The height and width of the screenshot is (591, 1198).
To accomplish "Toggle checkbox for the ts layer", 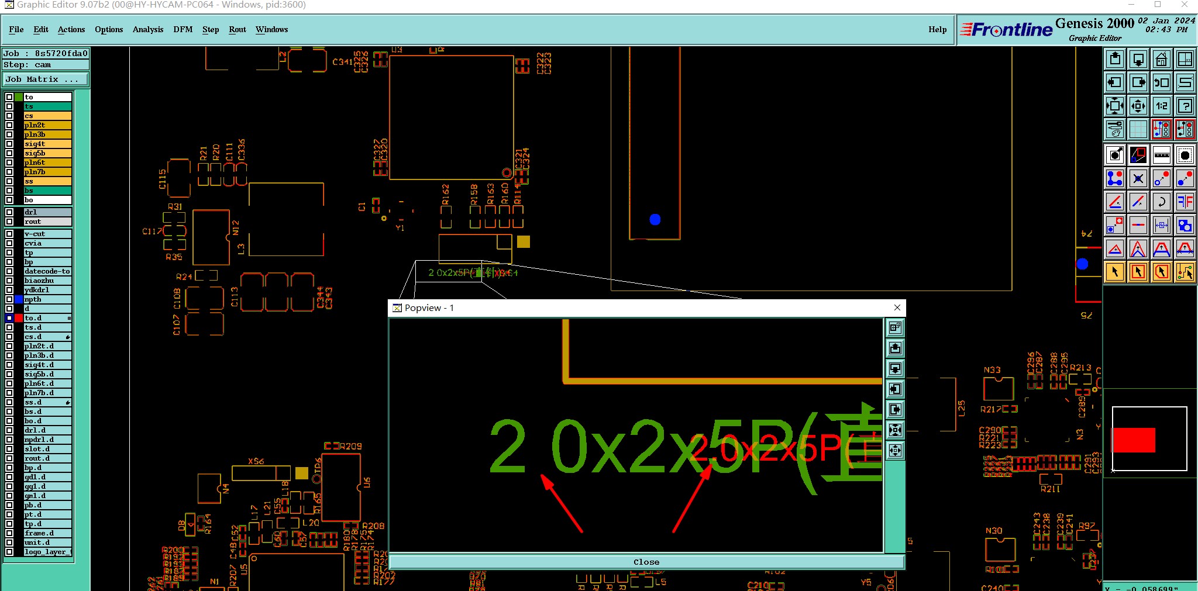I will (9, 106).
